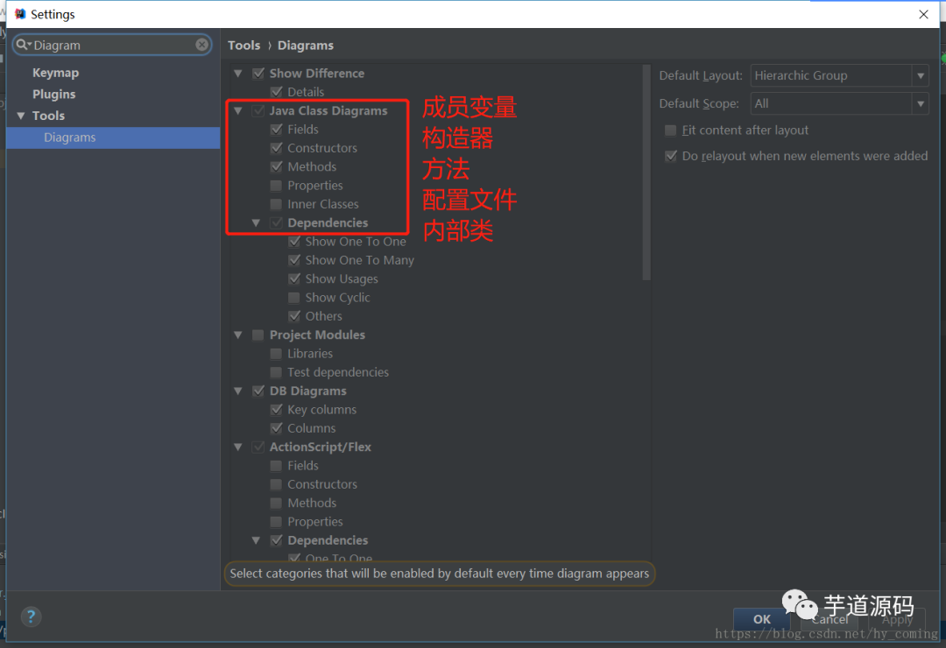Toggle the Show Usages checkbox

coord(294,279)
